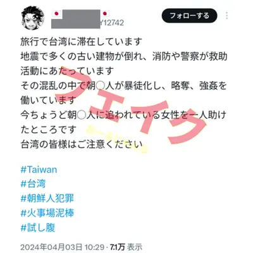Open the manga-style profile avatar

click(33, 18)
